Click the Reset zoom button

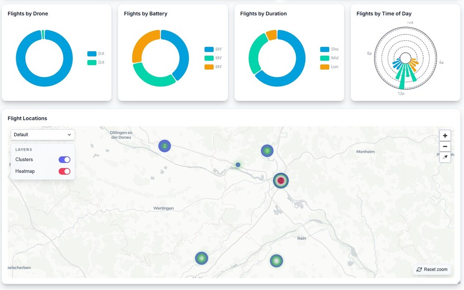[x=432, y=270]
